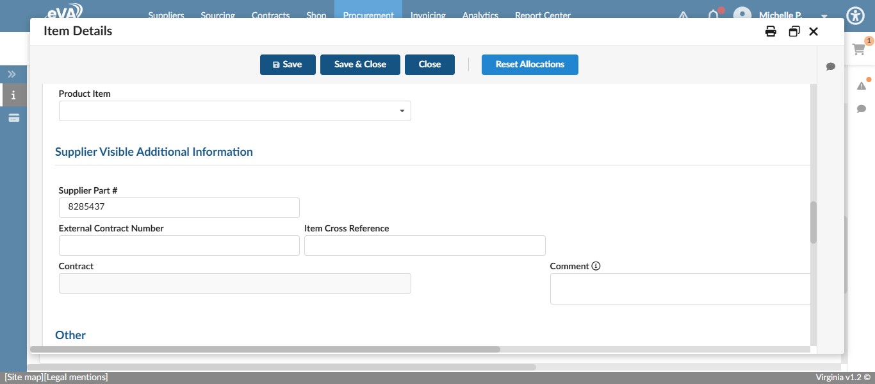Expand the sidebar with double chevron arrows

[x=12, y=74]
